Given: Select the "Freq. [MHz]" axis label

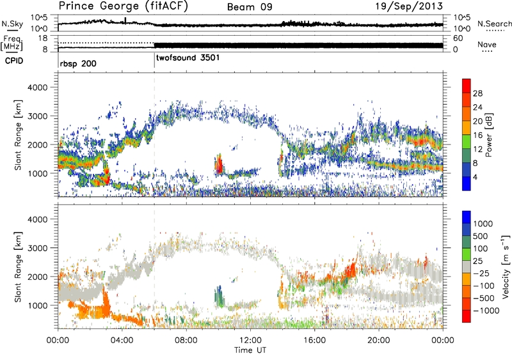Looking at the screenshot, I should pos(12,43).
